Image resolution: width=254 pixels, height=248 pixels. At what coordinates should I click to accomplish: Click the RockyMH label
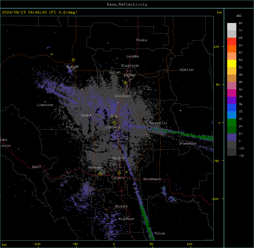click(72, 67)
